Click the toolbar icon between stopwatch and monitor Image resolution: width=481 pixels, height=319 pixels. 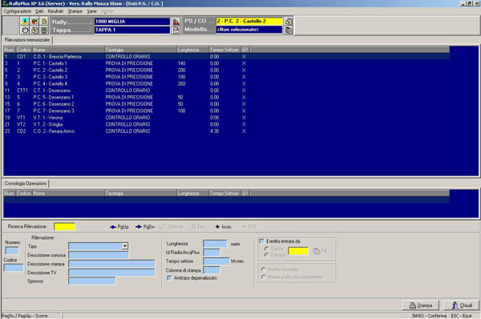tap(34, 30)
